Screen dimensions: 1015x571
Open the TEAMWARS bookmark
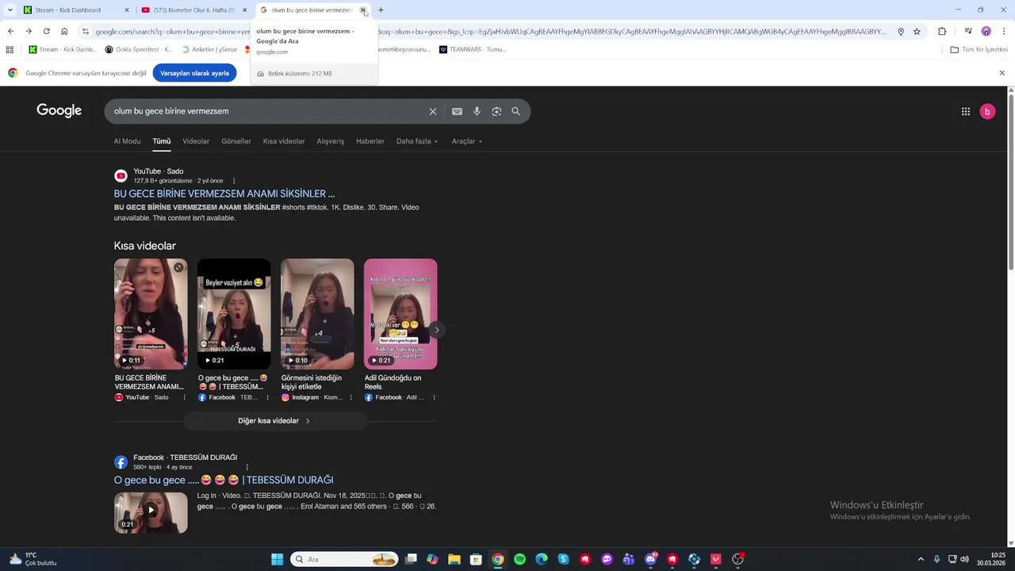473,49
